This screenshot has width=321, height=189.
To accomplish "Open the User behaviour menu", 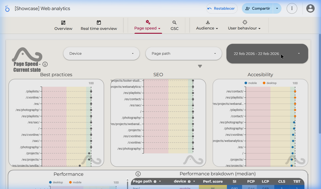I will [x=244, y=26].
